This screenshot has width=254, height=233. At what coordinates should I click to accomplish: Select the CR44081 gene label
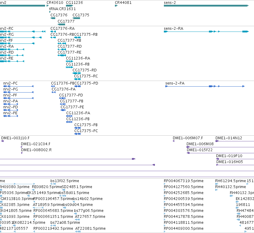pos(123,3)
